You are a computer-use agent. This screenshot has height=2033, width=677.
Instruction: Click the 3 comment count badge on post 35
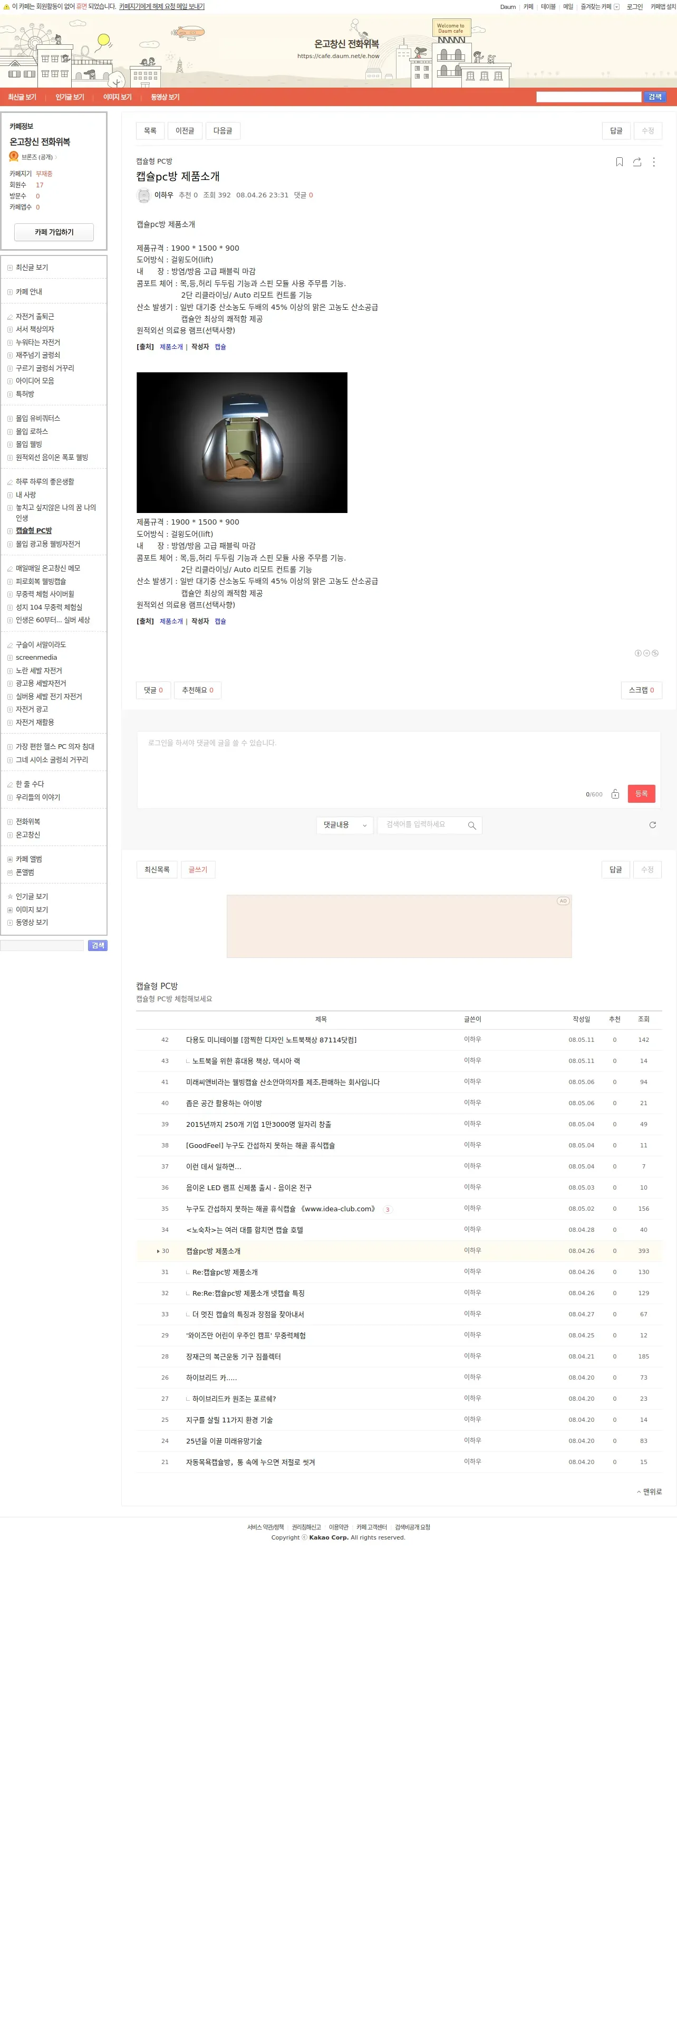(387, 1210)
